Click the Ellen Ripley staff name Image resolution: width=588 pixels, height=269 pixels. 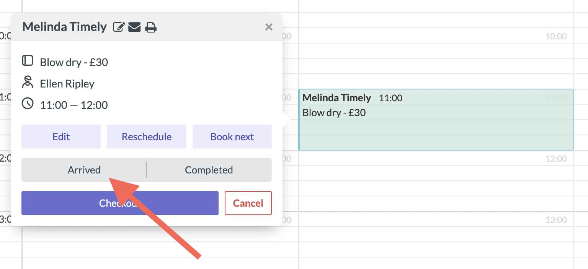pyautogui.click(x=67, y=84)
